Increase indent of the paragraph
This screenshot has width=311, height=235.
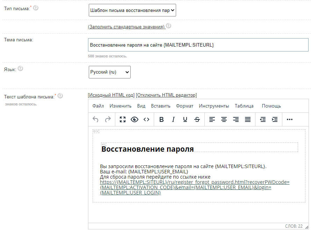275,119
